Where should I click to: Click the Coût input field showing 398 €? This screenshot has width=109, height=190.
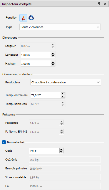click(x=44, y=151)
